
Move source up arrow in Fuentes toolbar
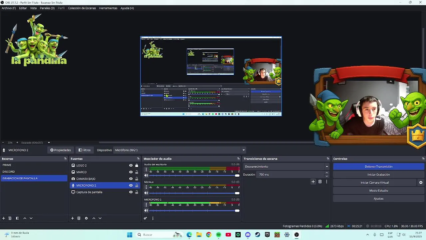(x=94, y=218)
